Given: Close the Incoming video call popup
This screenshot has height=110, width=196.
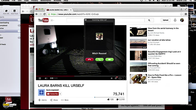Looking at the screenshot, I should click(x=86, y=20).
